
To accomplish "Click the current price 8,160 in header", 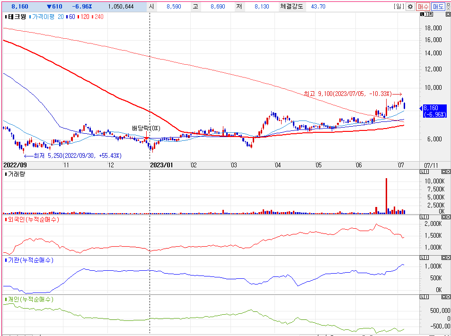I will click(x=20, y=6).
